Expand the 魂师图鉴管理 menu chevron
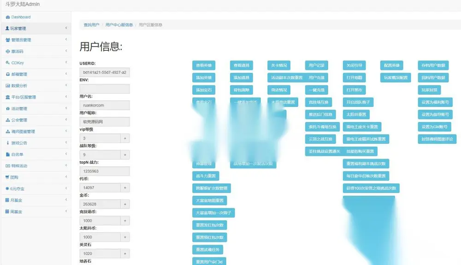The height and width of the screenshot is (265, 461). (66, 131)
